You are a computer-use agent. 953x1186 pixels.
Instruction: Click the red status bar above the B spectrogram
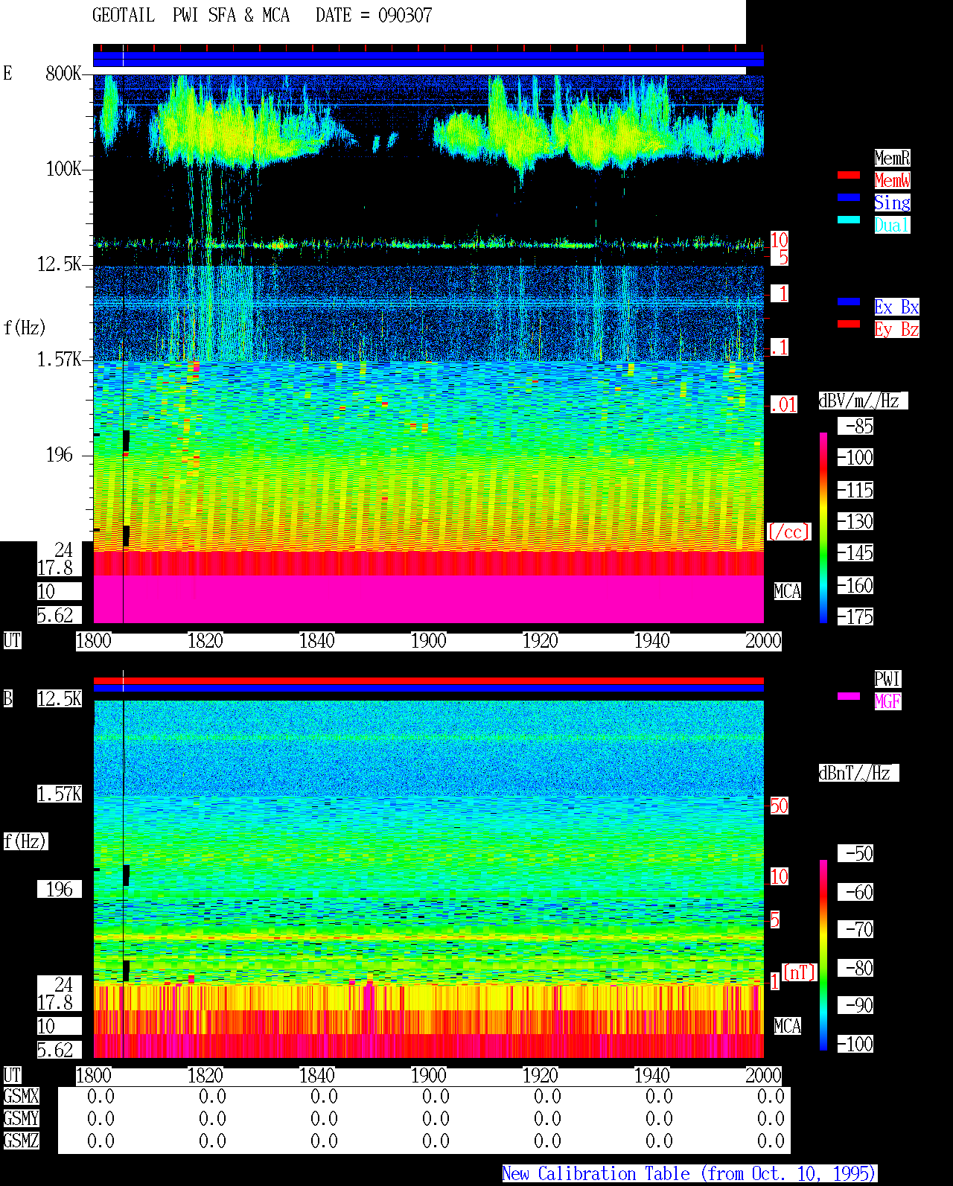(428, 680)
